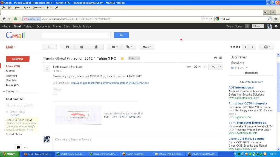Screen dimensions: 280x157
Task: Open the Starred folder
Action: 10,71
